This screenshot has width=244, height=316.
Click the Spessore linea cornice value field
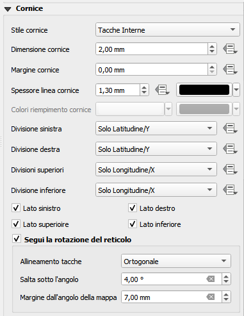pos(118,90)
